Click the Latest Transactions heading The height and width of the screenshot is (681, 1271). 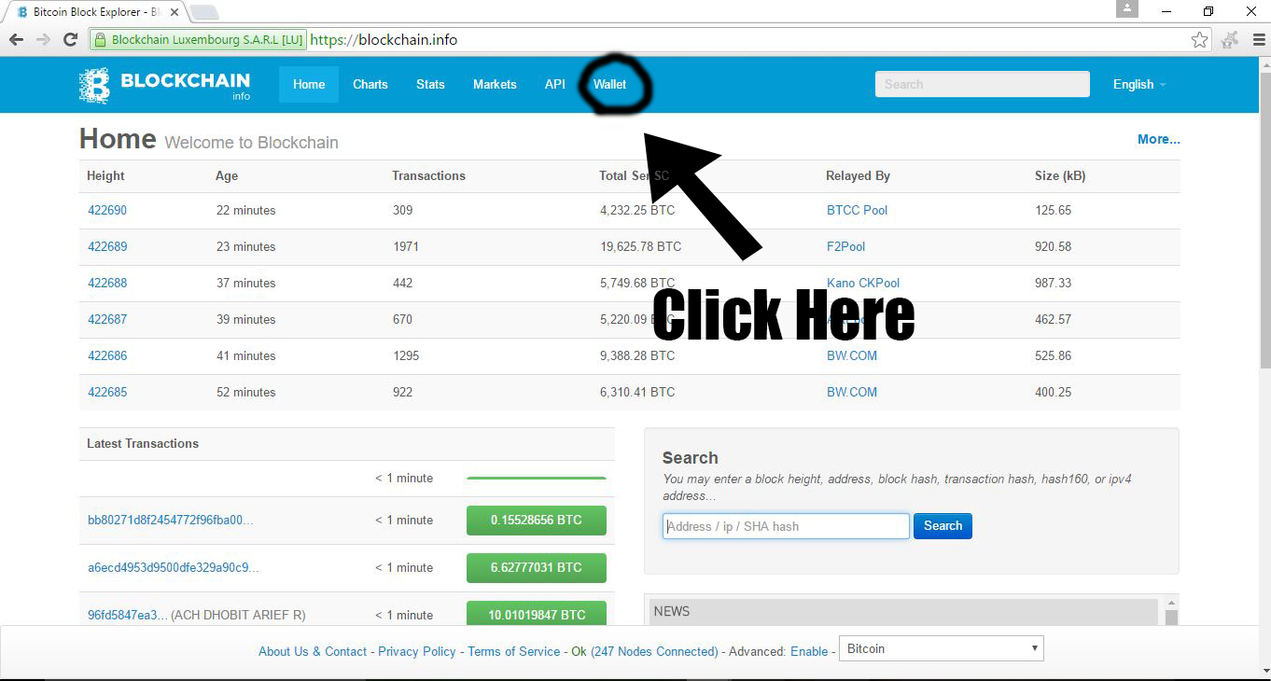click(x=143, y=443)
